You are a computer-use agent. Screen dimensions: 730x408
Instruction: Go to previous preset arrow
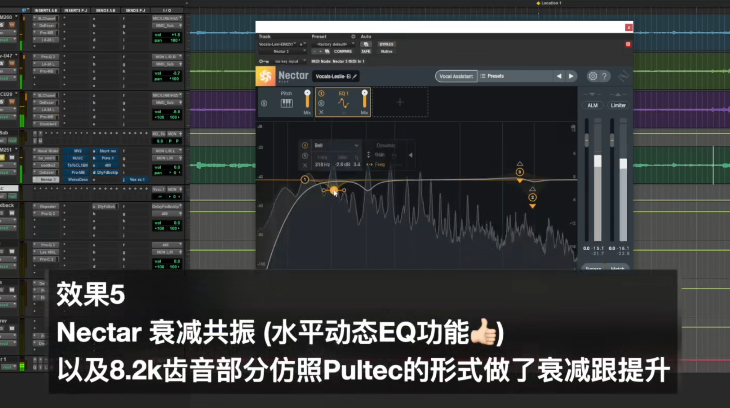559,76
